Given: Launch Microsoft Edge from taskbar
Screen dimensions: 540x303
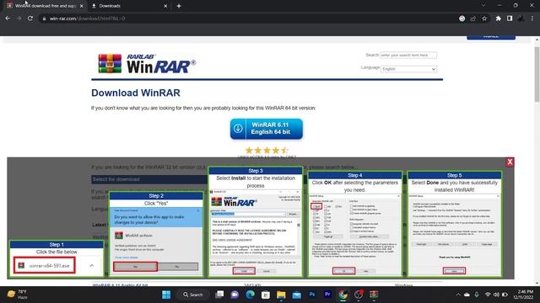Looking at the screenshot, I should point(251,295).
